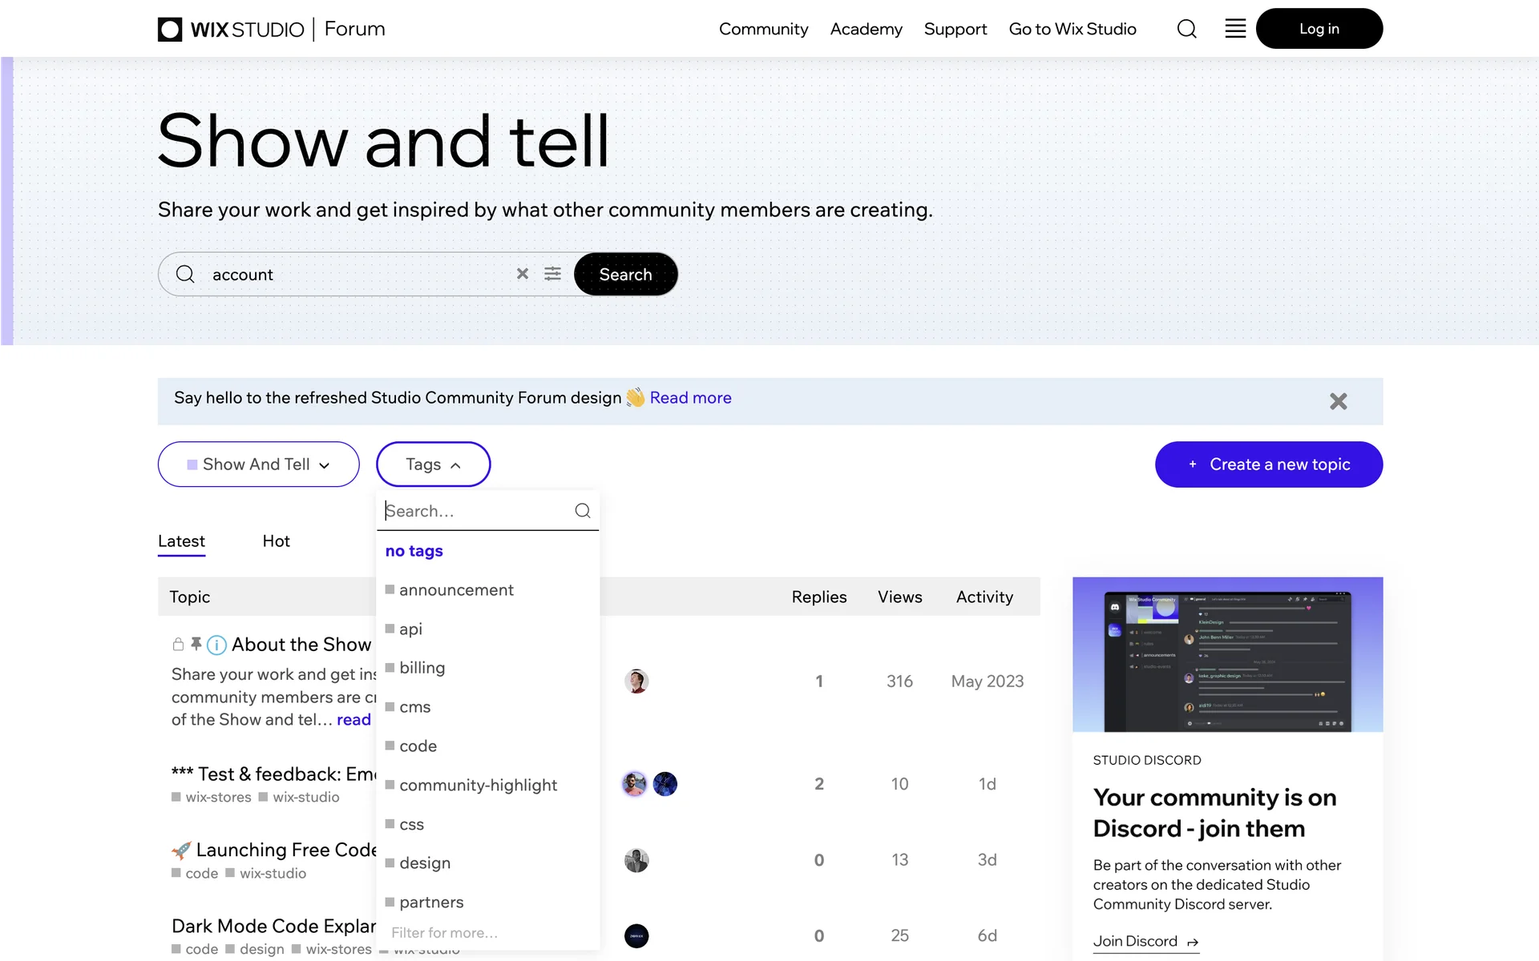
Task: Open the Discord preview thumbnail
Action: click(1227, 654)
